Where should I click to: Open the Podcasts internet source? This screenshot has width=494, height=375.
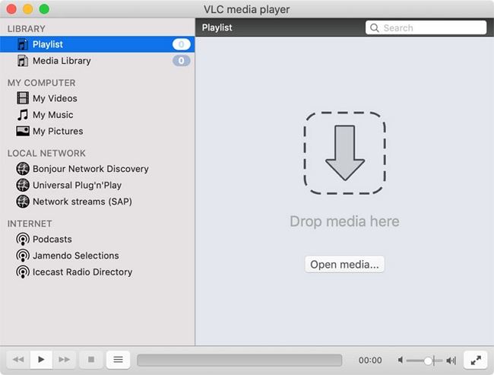pyautogui.click(x=52, y=239)
